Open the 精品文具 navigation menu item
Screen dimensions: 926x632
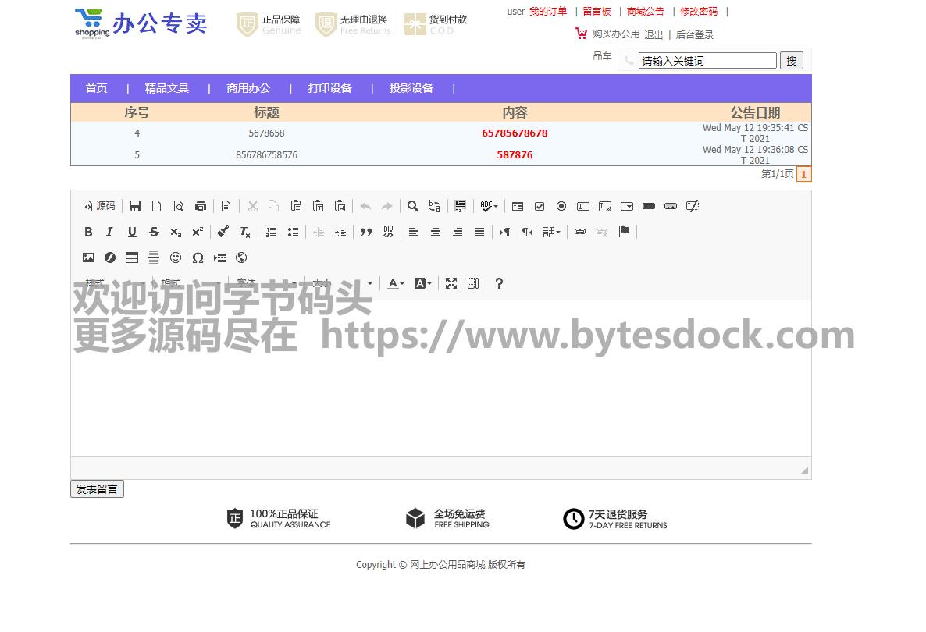click(x=167, y=88)
